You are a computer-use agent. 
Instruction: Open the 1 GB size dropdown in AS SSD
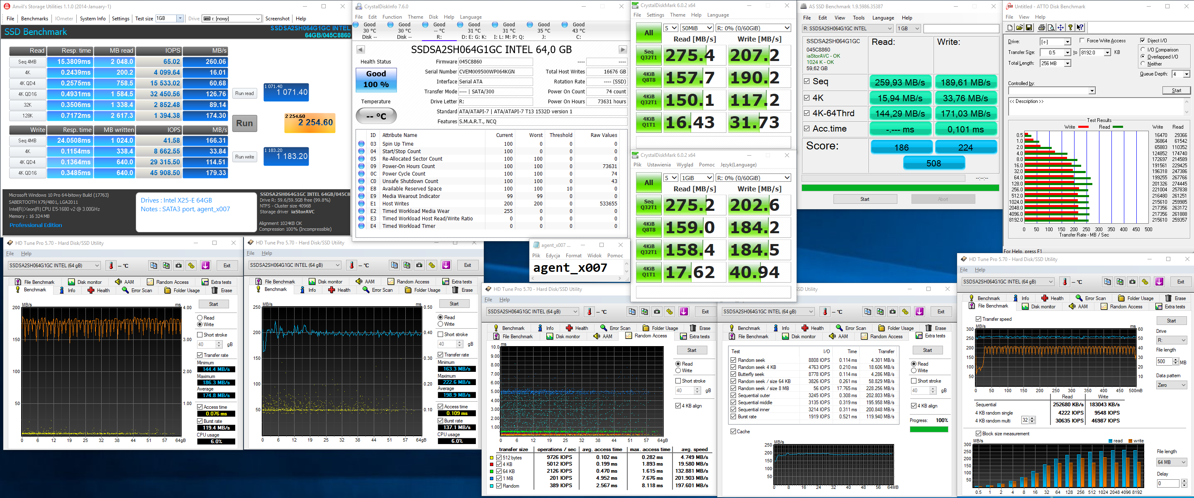(908, 28)
